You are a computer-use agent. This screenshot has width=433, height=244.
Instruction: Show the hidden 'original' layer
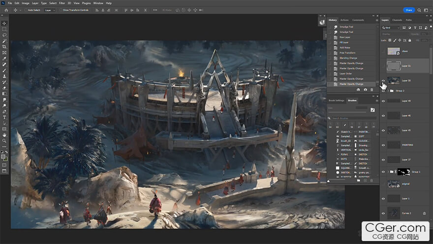pos(383,184)
